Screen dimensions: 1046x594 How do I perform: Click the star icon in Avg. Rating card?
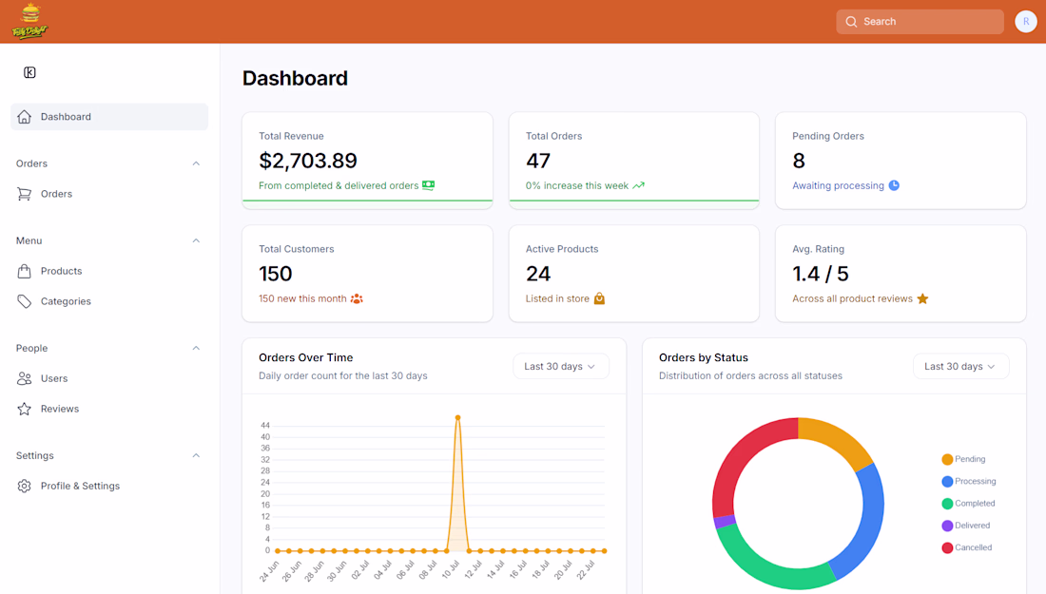pos(922,298)
